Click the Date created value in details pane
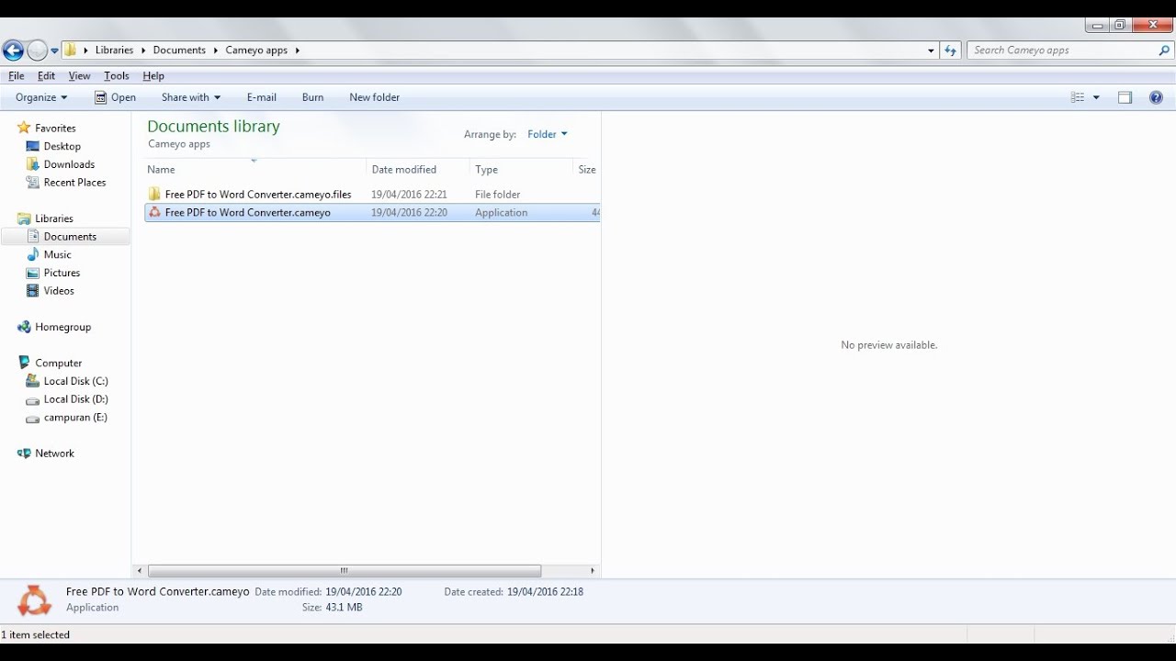This screenshot has width=1176, height=661. tap(545, 592)
